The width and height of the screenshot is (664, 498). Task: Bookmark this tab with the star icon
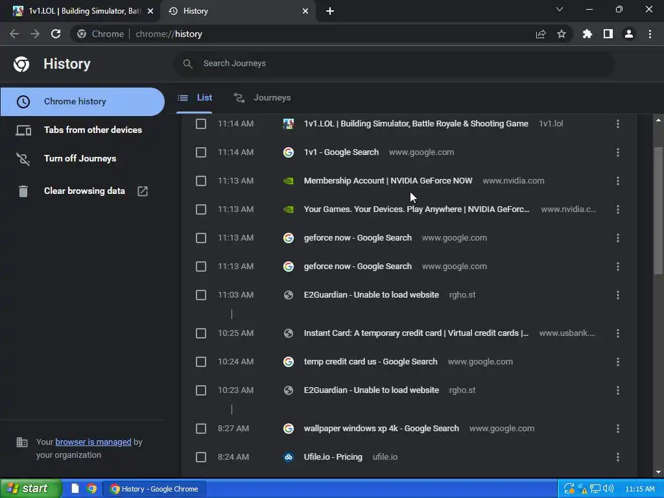pos(562,34)
